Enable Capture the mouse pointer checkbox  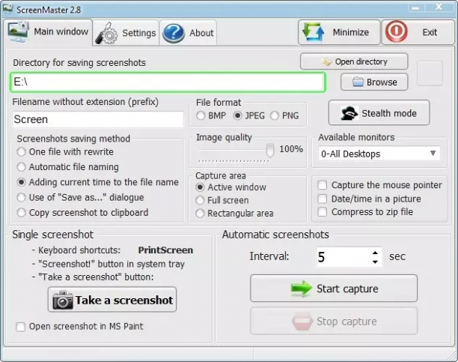pyautogui.click(x=323, y=185)
